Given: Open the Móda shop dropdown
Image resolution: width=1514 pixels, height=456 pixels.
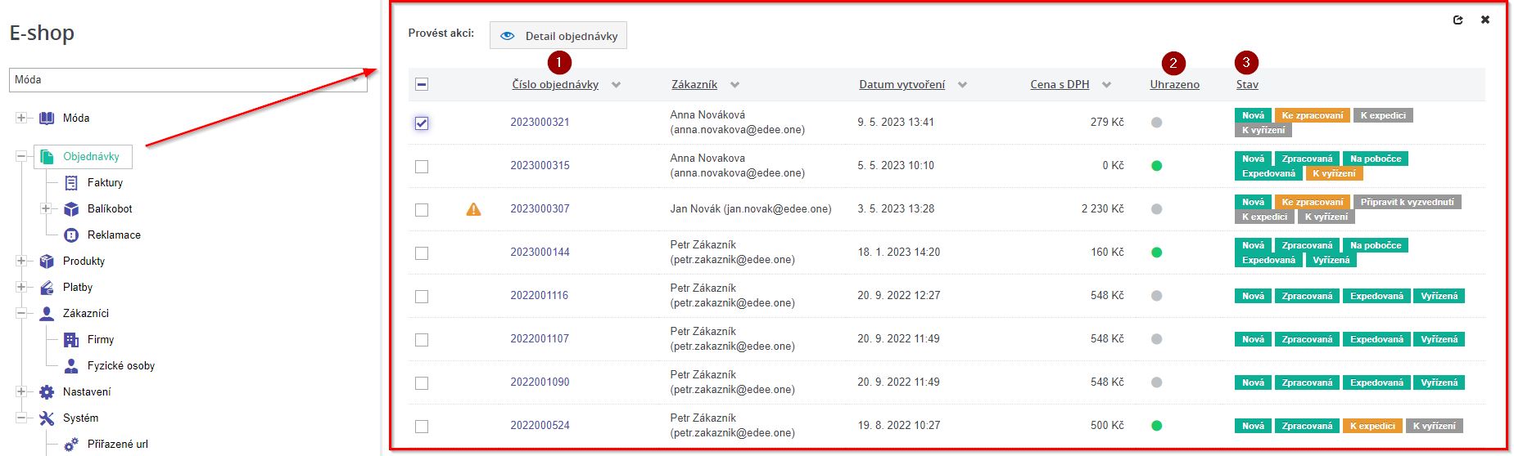Looking at the screenshot, I should 188,80.
